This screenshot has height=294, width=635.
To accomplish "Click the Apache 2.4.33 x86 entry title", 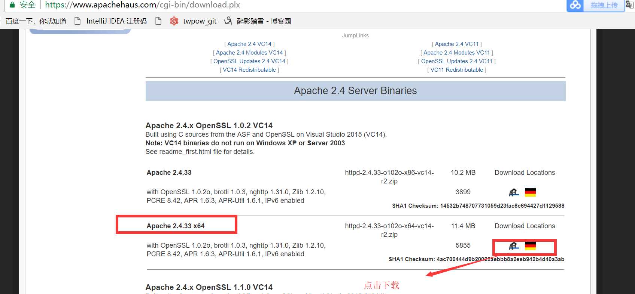I will coord(169,173).
